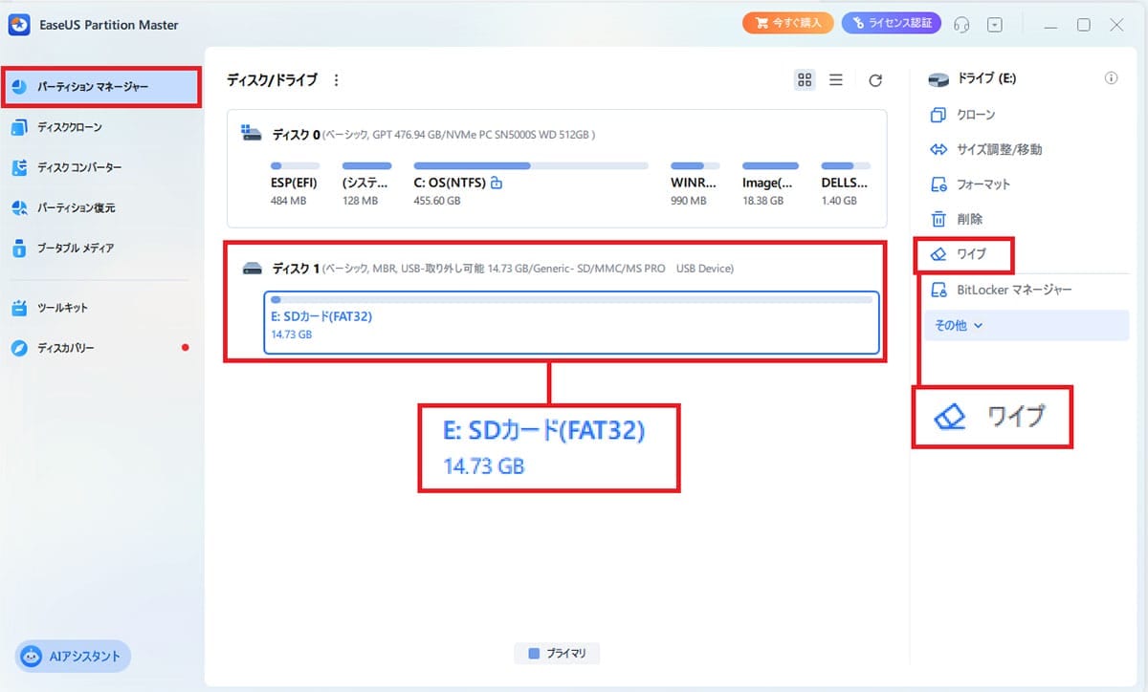Open the ディスク コンバーター tool

(91, 167)
